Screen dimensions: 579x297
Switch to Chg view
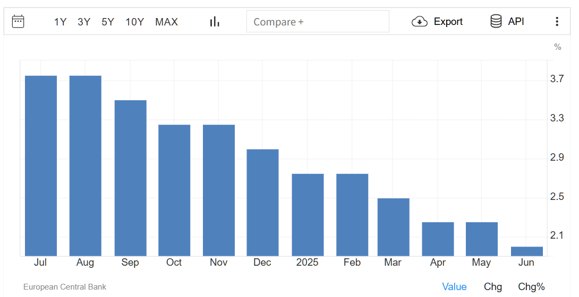tap(493, 287)
